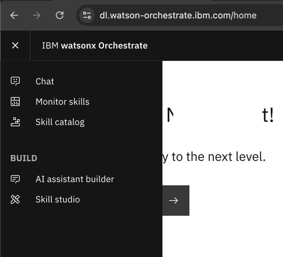Viewport: 283px width, 257px height.
Task: Go to Skill catalog menu entry
Action: 60,122
